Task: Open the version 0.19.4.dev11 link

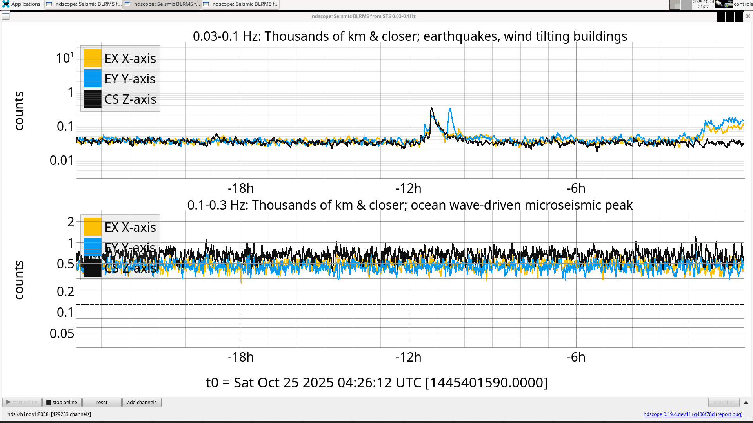Action: point(689,414)
